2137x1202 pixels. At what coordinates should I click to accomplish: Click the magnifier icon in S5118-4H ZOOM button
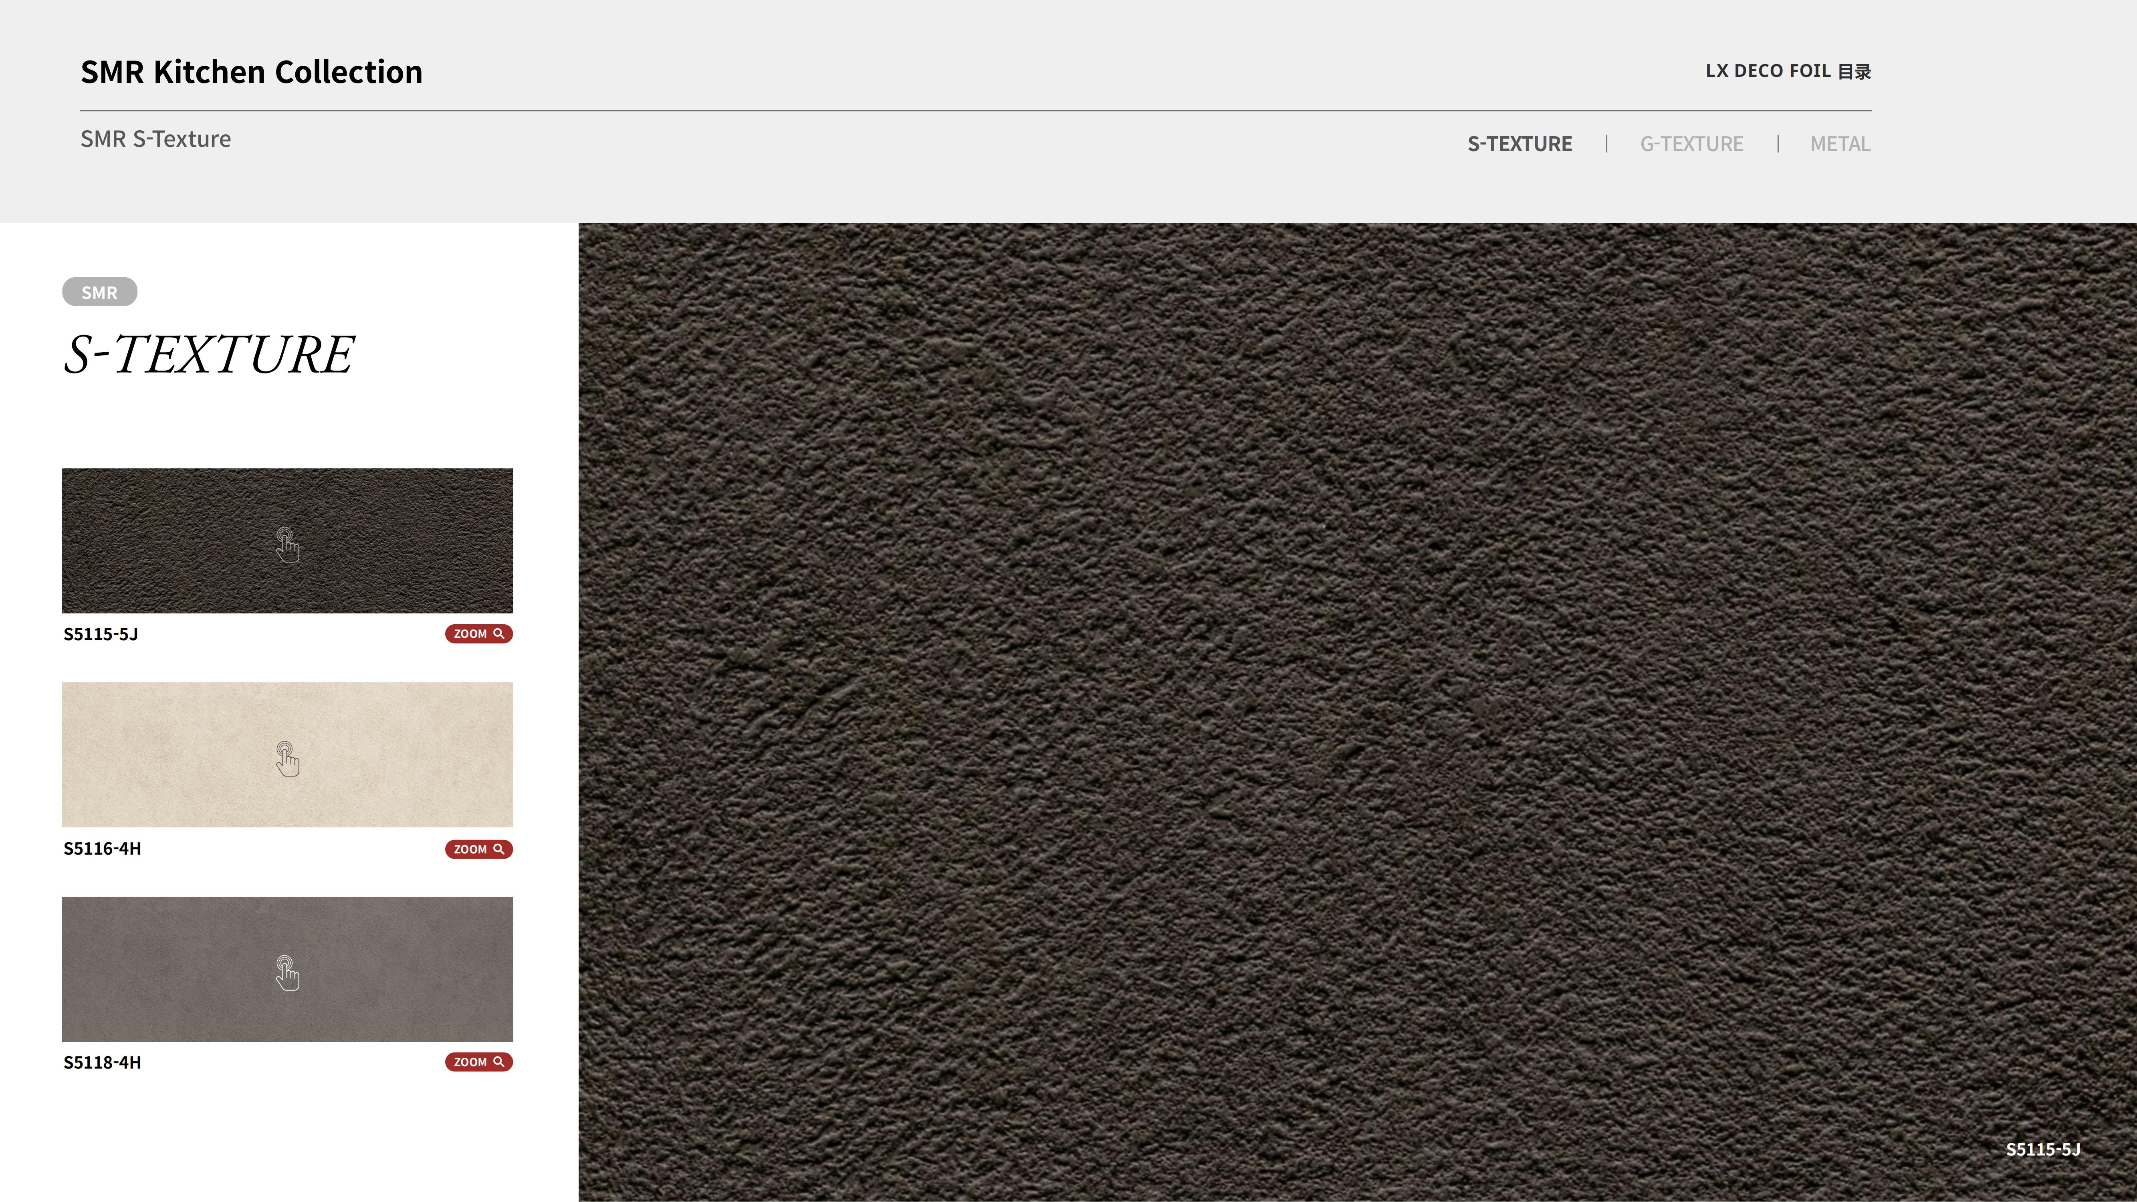(498, 1062)
